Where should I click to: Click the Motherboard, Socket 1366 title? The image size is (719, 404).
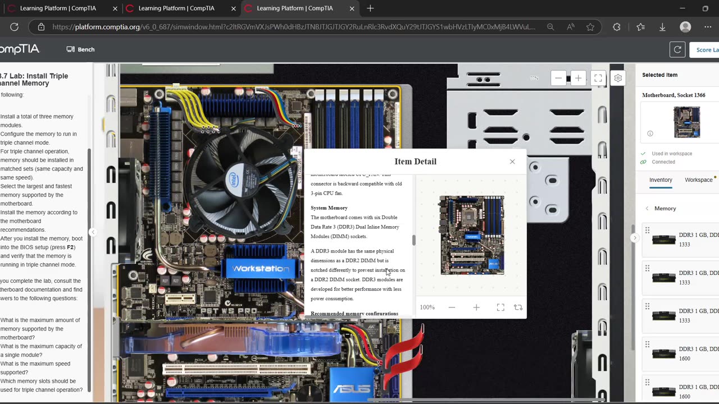[674, 95]
